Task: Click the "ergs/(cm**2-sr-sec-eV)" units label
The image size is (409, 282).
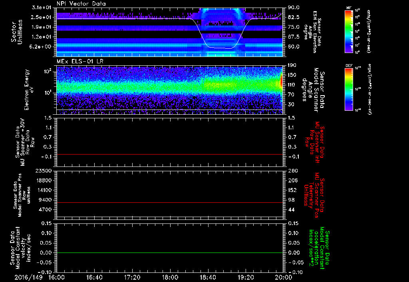Action: coord(370,89)
